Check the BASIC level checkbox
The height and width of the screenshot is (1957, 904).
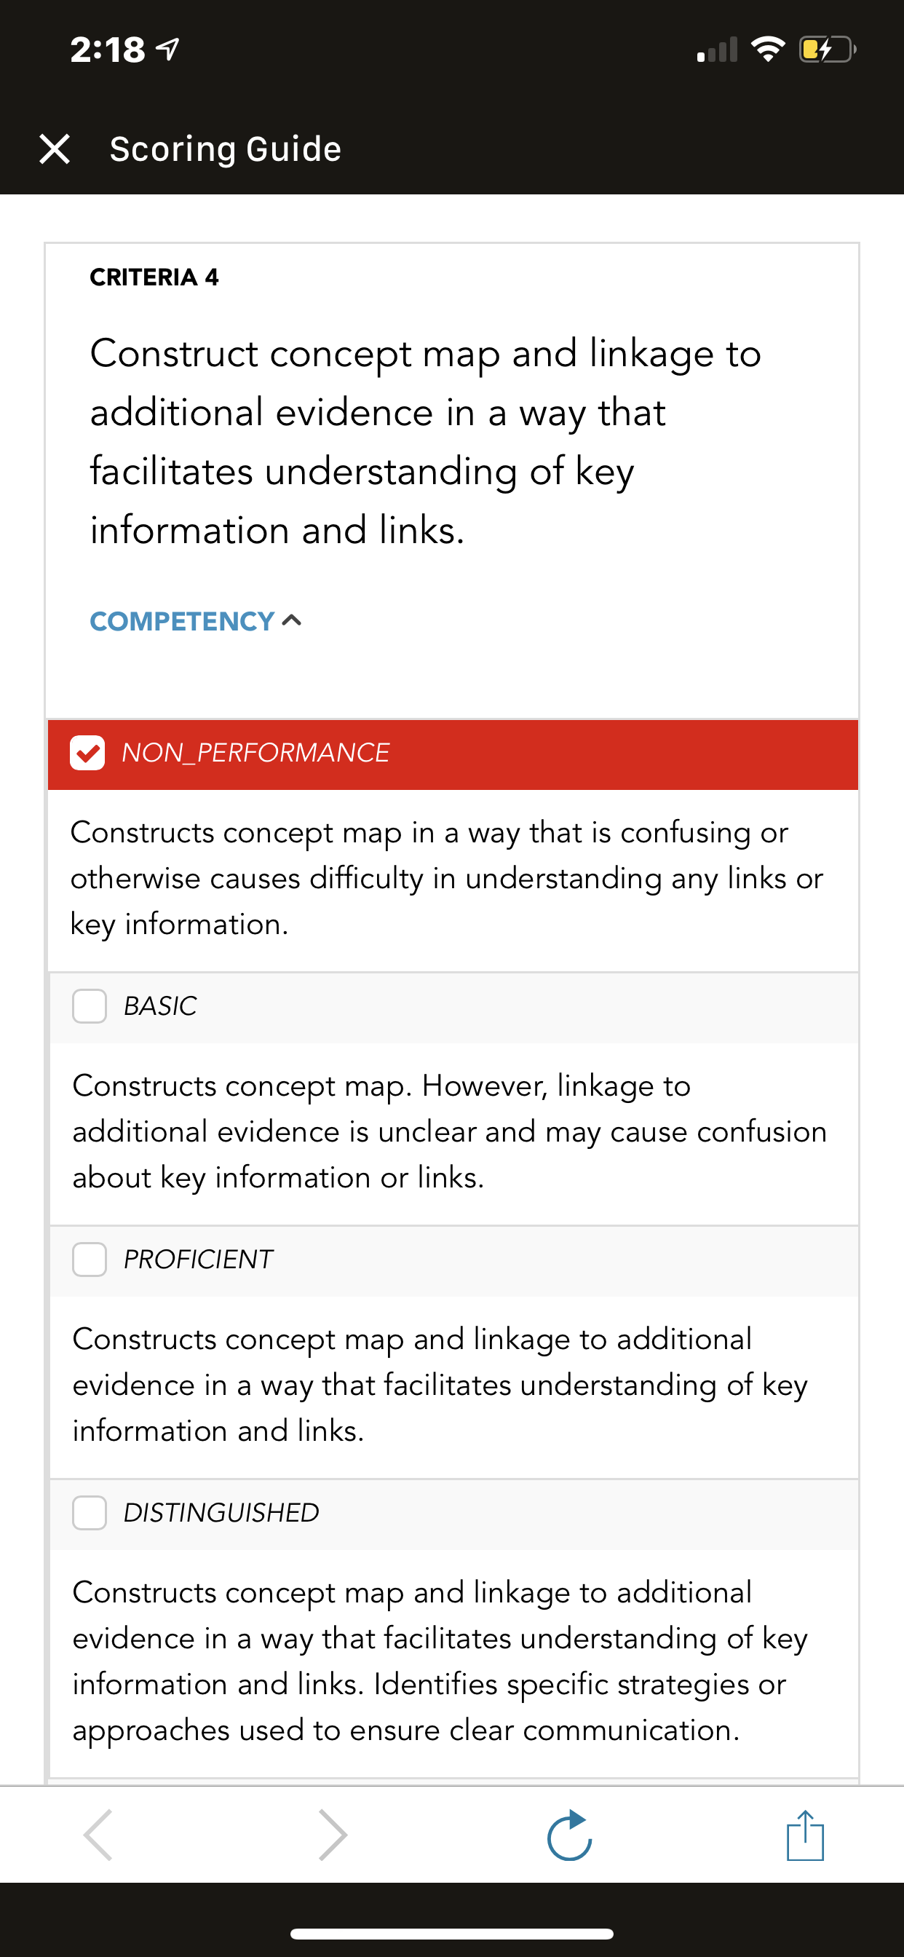(89, 1006)
